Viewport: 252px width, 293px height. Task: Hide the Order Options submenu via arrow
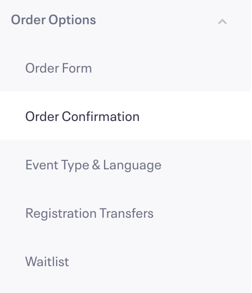(222, 22)
